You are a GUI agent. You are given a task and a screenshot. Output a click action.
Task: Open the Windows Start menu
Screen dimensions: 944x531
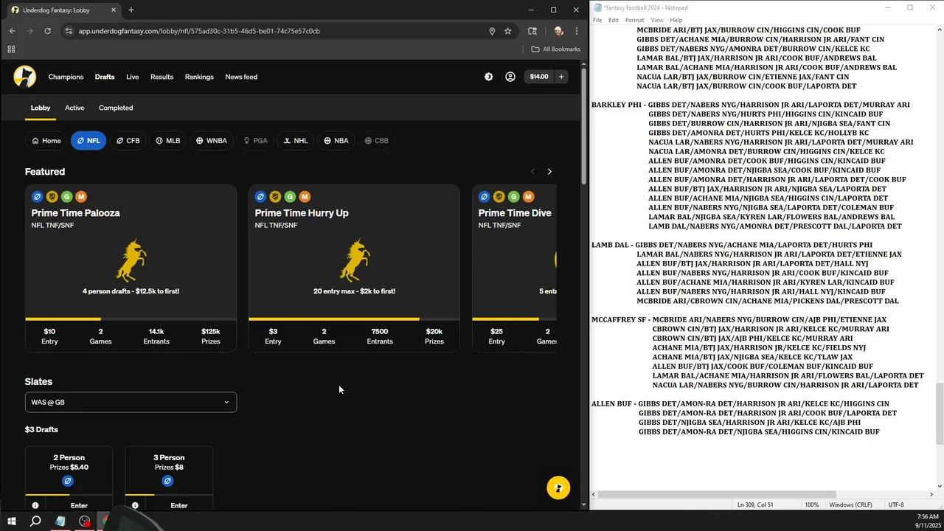pos(12,521)
